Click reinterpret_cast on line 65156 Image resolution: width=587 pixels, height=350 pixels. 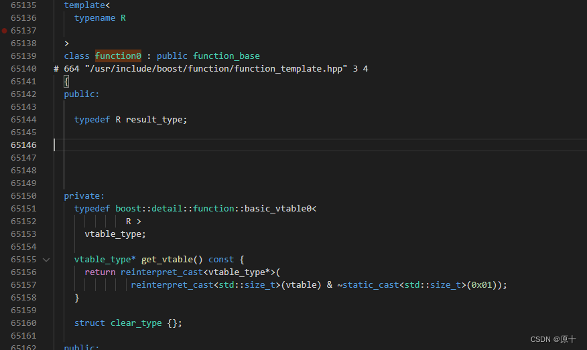(x=161, y=272)
